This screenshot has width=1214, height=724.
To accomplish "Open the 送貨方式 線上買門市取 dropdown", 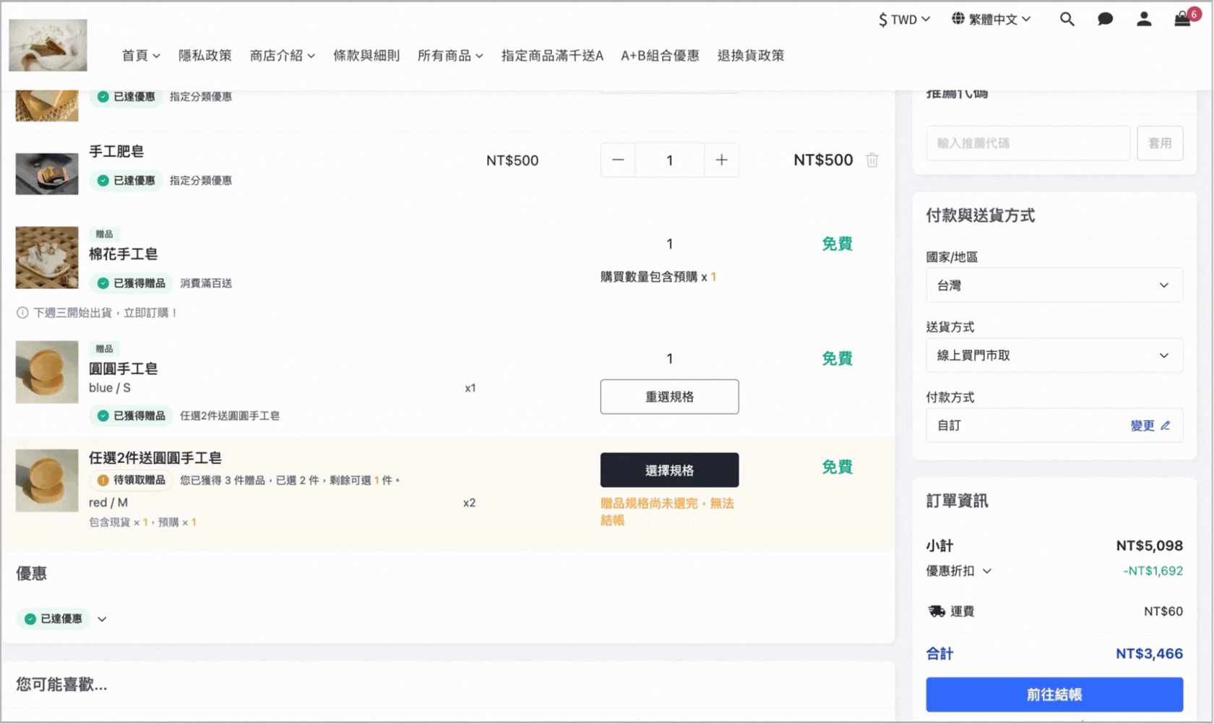I will pyautogui.click(x=1054, y=355).
